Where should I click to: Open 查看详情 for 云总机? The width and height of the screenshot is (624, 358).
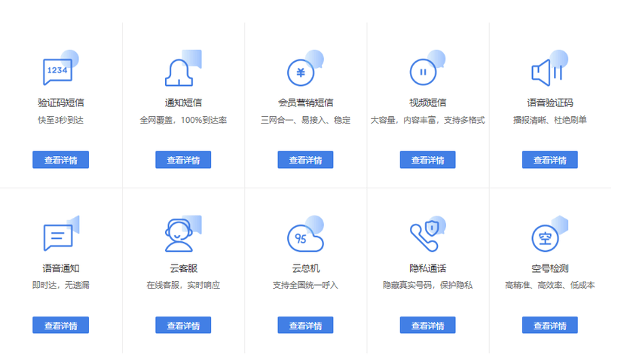[305, 325]
